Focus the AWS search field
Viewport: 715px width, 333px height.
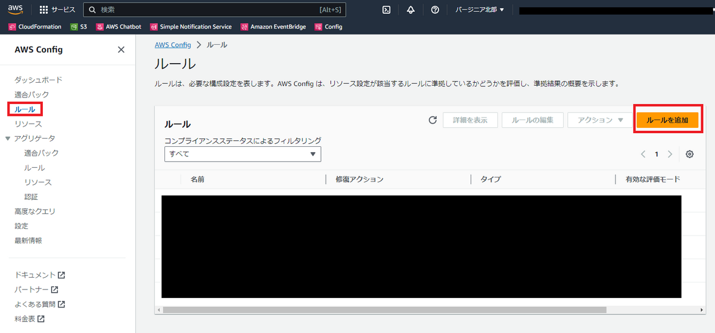[x=214, y=10]
